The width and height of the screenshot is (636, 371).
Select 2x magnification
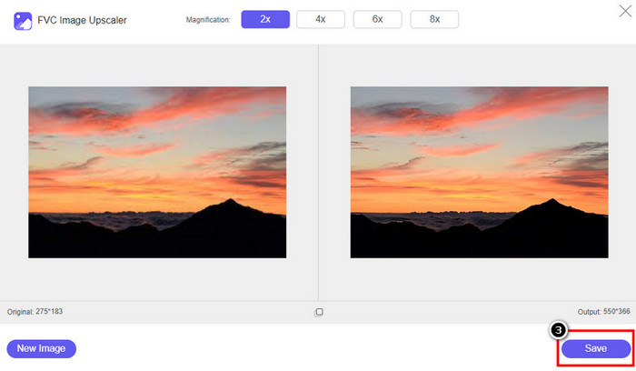[x=265, y=19]
